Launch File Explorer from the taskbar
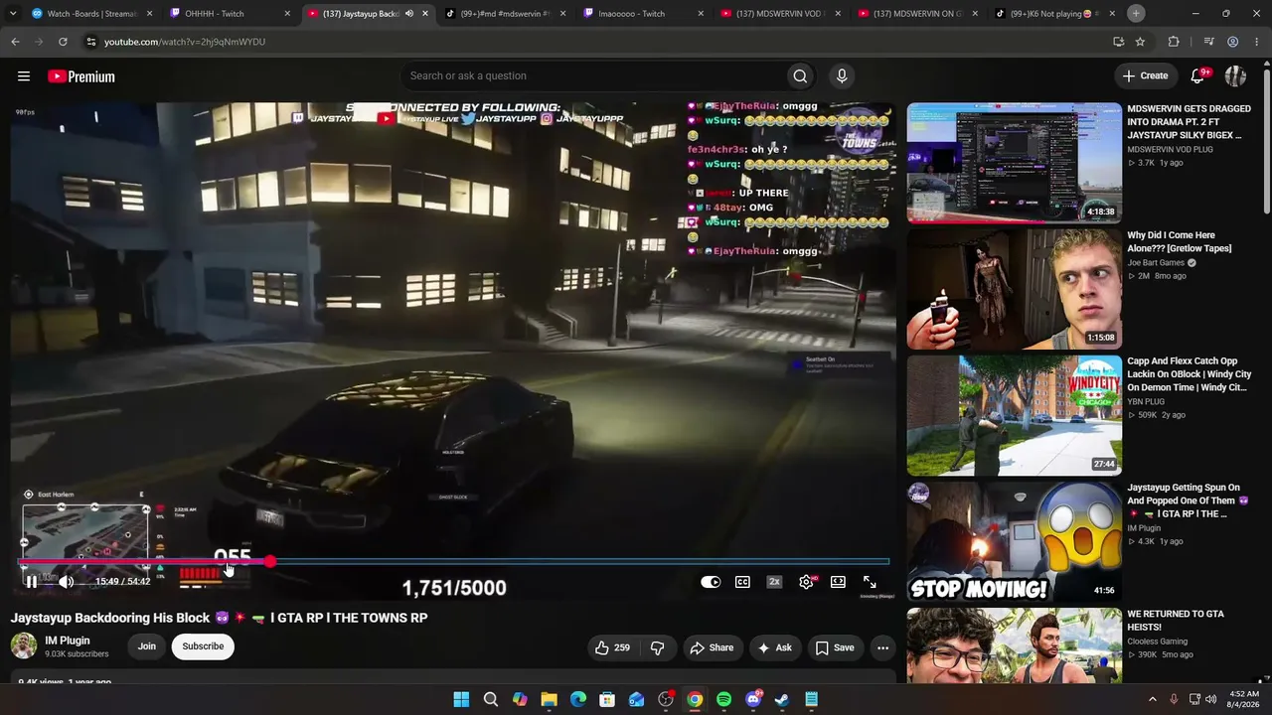Image resolution: width=1272 pixels, height=715 pixels. point(549,700)
